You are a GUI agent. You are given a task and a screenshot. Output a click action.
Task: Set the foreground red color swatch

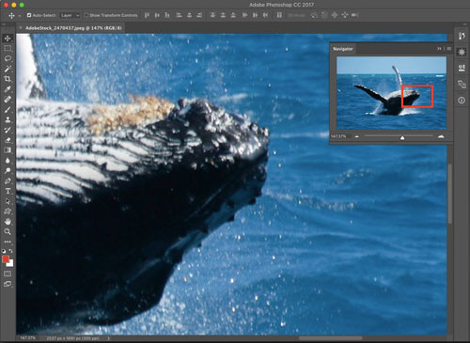pyautogui.click(x=6, y=259)
